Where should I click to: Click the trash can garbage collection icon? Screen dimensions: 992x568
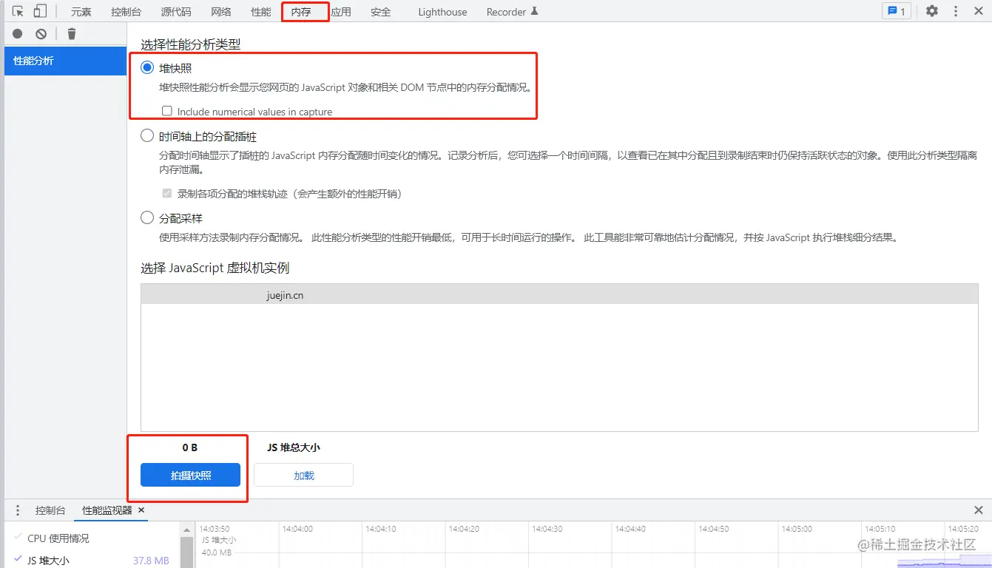(72, 33)
